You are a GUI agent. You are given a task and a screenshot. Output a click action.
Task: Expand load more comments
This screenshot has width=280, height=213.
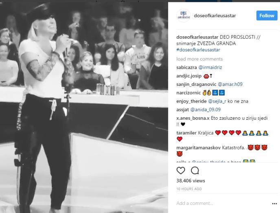tap(199, 59)
